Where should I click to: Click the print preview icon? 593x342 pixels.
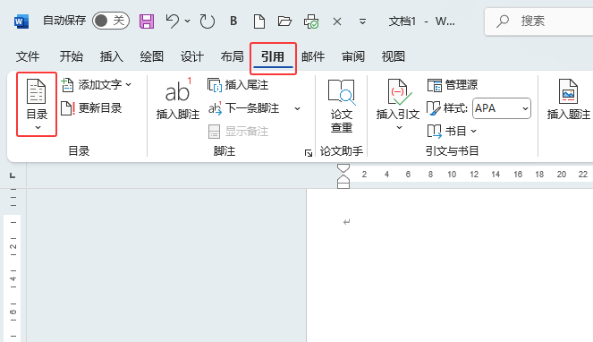pyautogui.click(x=311, y=21)
